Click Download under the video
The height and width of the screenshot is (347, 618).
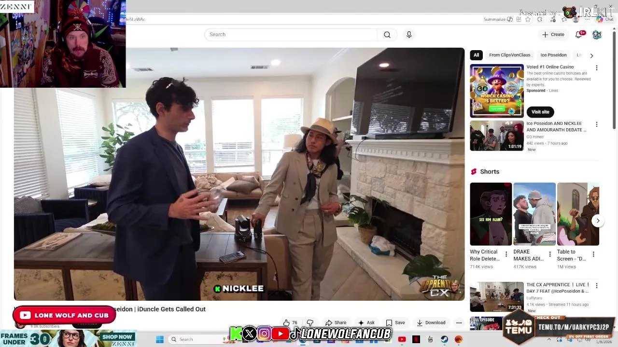pos(431,323)
